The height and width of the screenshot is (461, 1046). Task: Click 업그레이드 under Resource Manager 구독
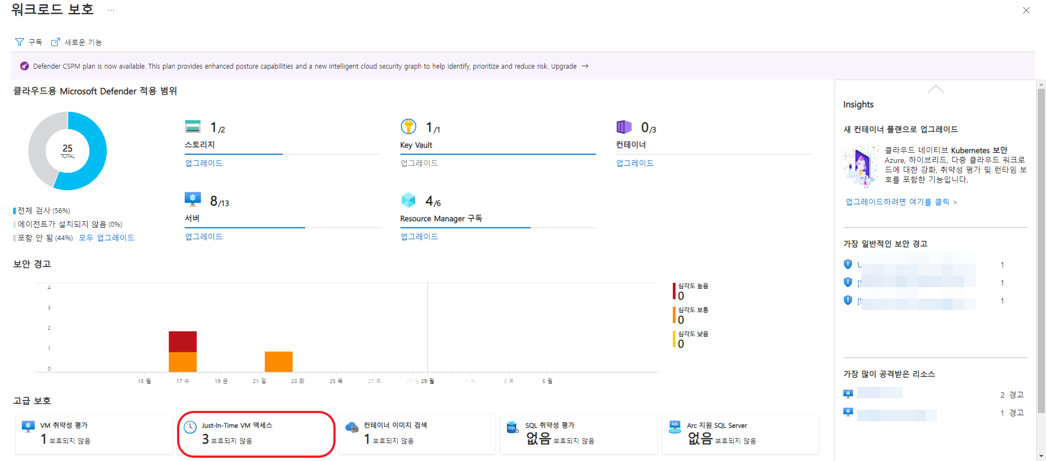tap(419, 236)
